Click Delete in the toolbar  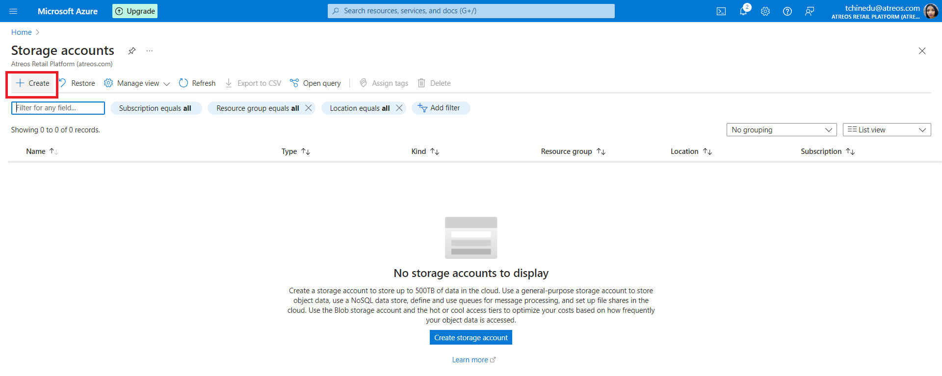pyautogui.click(x=434, y=83)
